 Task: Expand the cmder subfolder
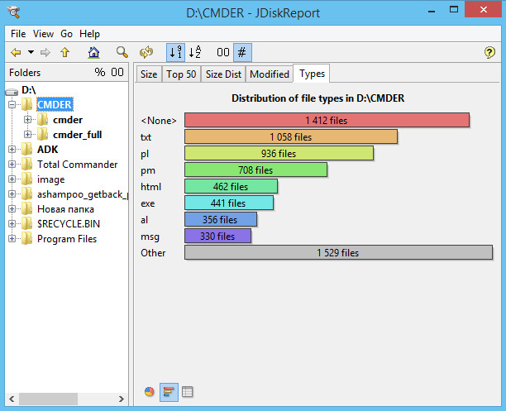(x=28, y=120)
